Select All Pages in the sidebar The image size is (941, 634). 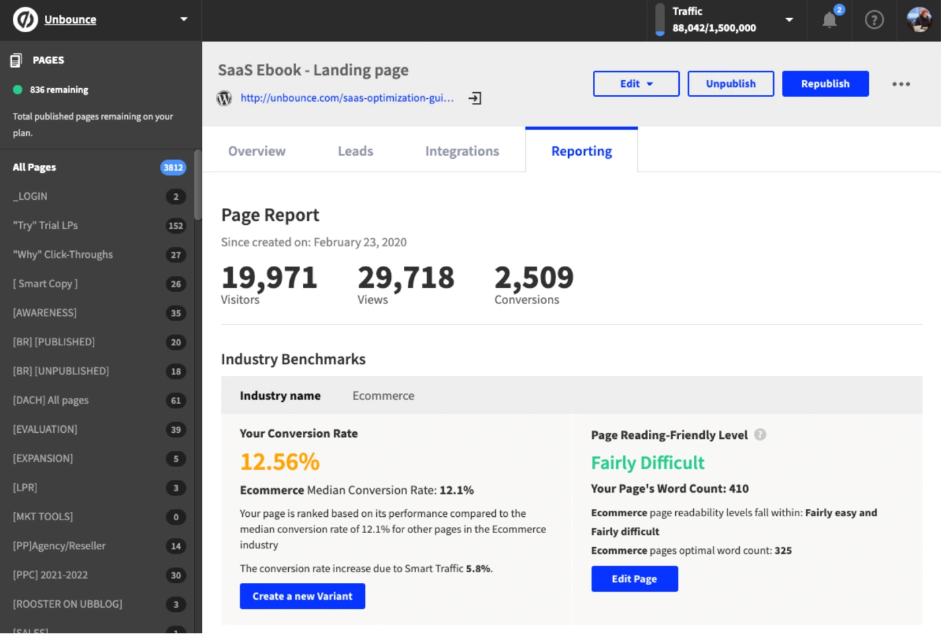pyautogui.click(x=34, y=167)
